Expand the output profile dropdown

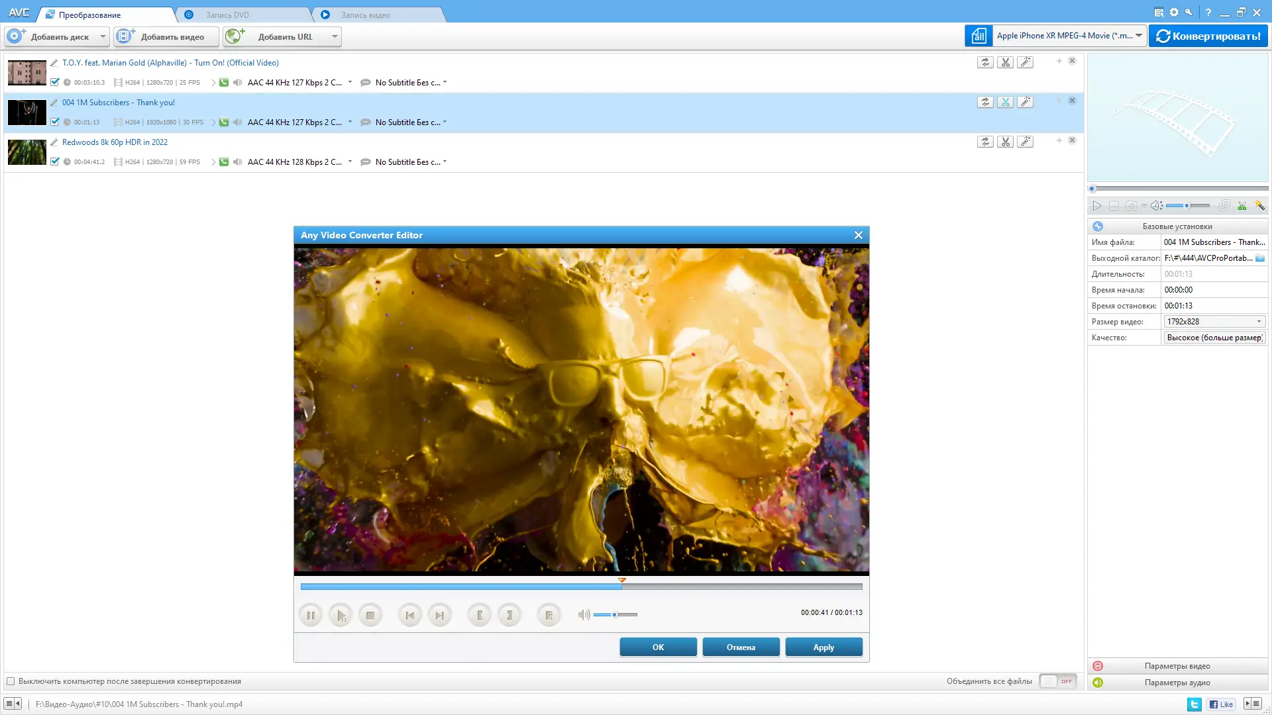1139,36
